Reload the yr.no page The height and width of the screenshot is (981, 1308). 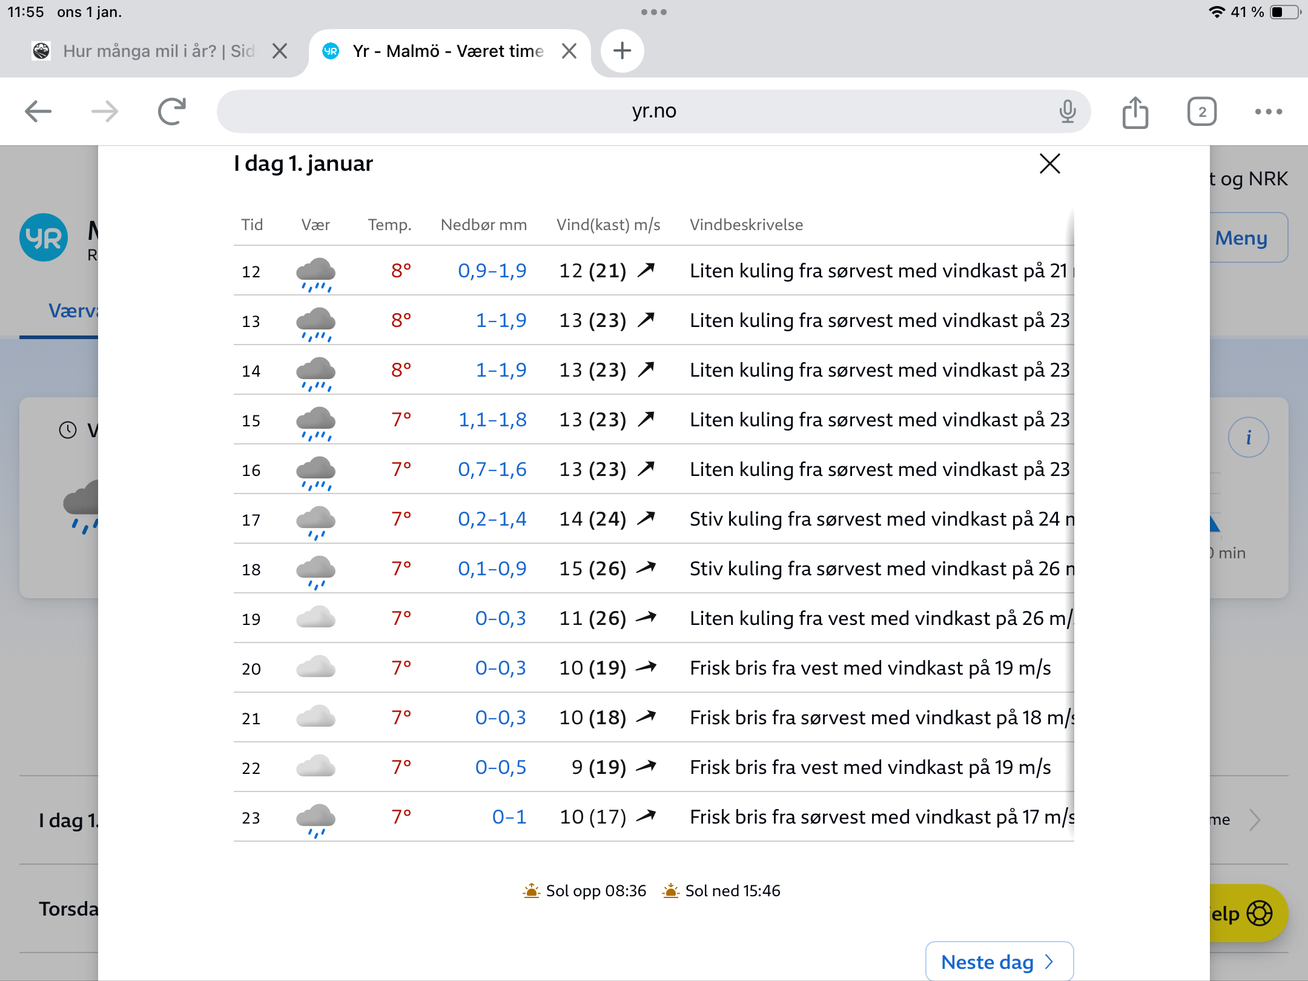click(172, 111)
